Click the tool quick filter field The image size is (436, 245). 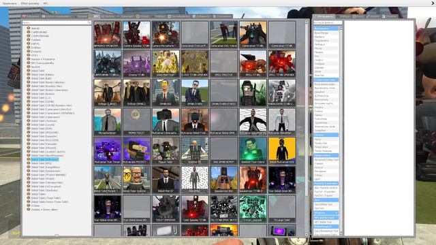coord(328,22)
